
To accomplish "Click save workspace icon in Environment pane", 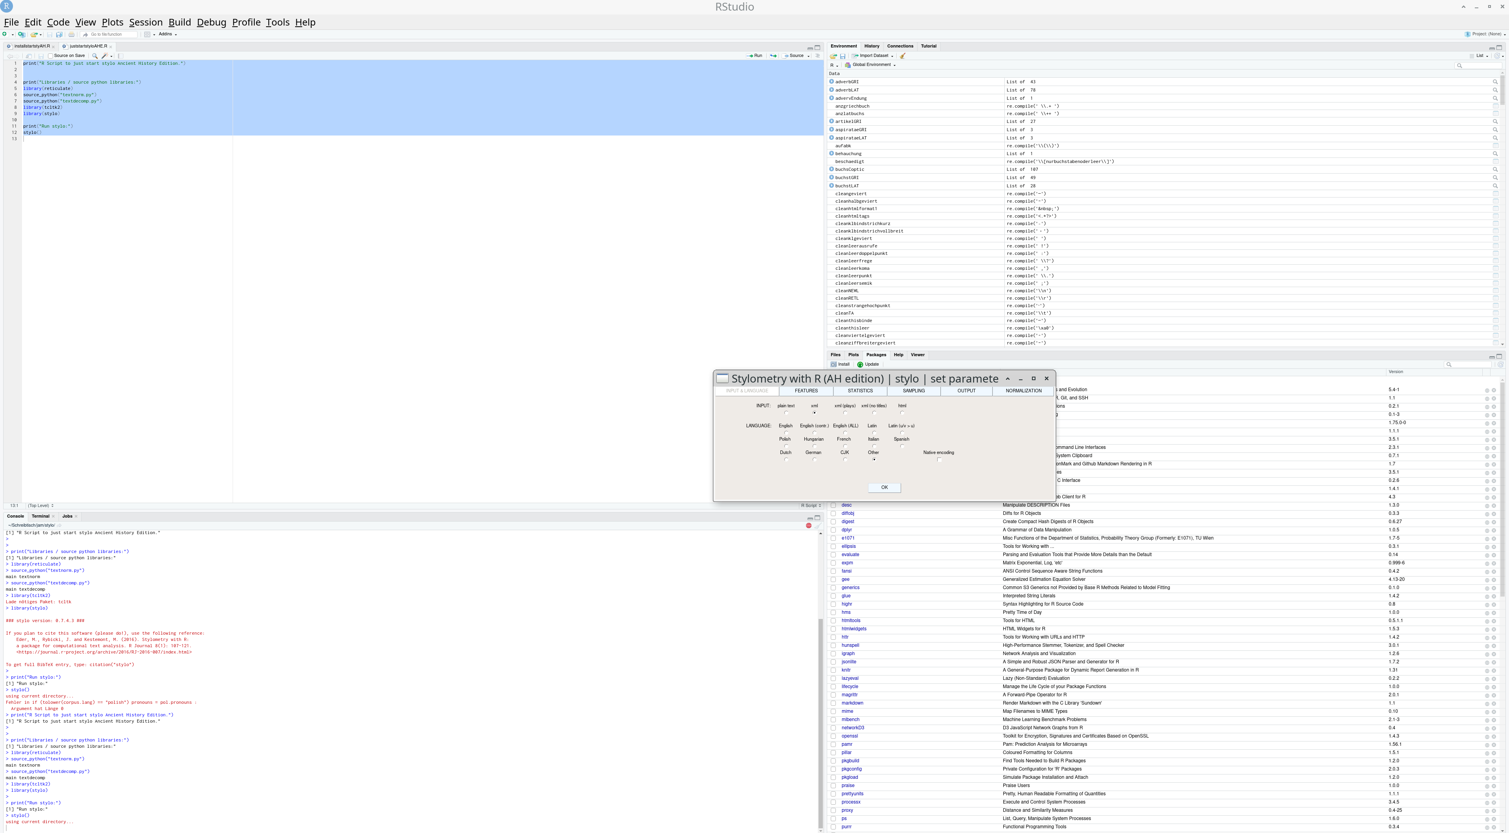I will (843, 56).
